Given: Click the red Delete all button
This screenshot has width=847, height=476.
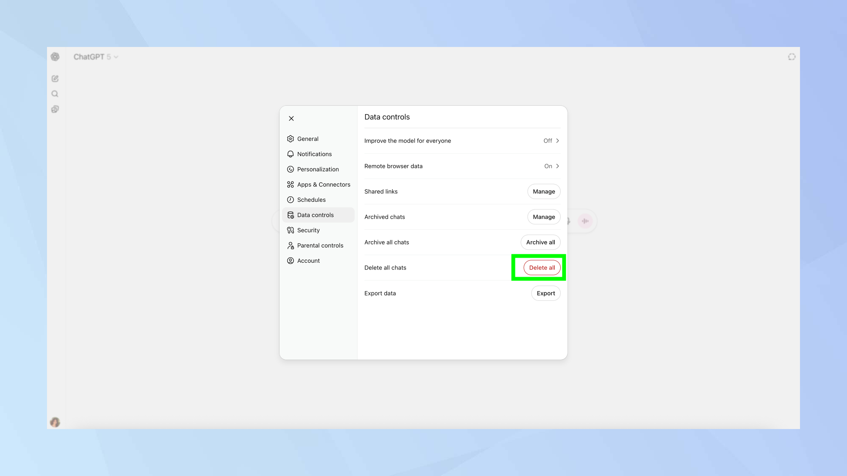Looking at the screenshot, I should (542, 268).
